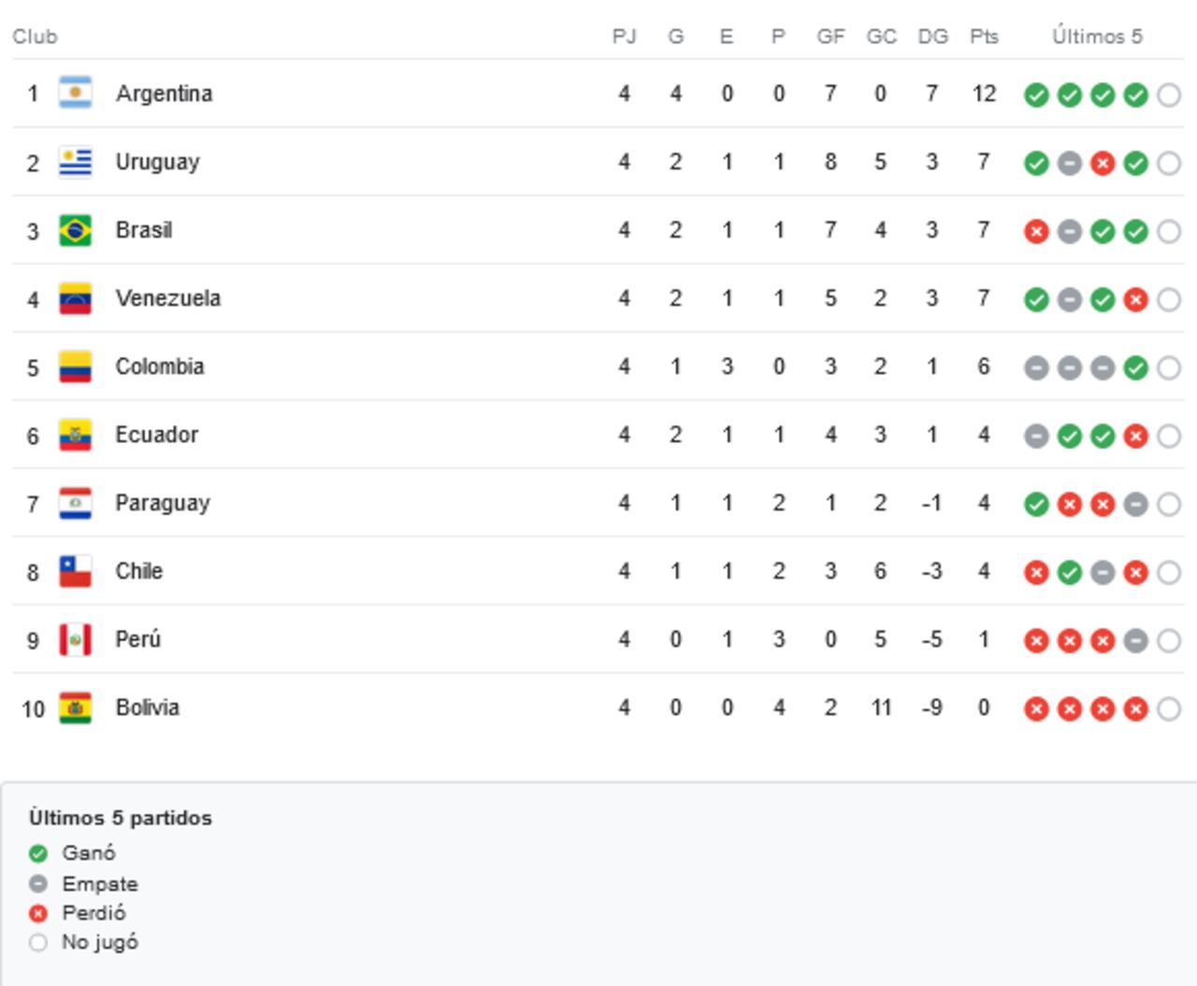Click Ecuador's gray draw indicator in Últimos 5
The height and width of the screenshot is (986, 1197).
[1037, 435]
